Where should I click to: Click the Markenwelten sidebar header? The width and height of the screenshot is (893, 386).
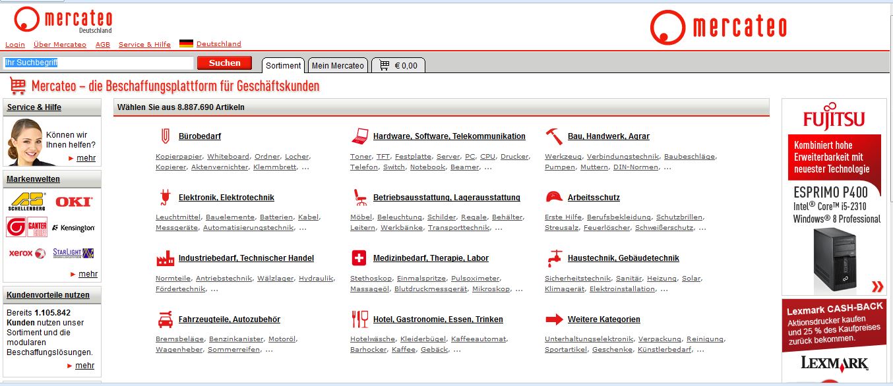pos(34,179)
